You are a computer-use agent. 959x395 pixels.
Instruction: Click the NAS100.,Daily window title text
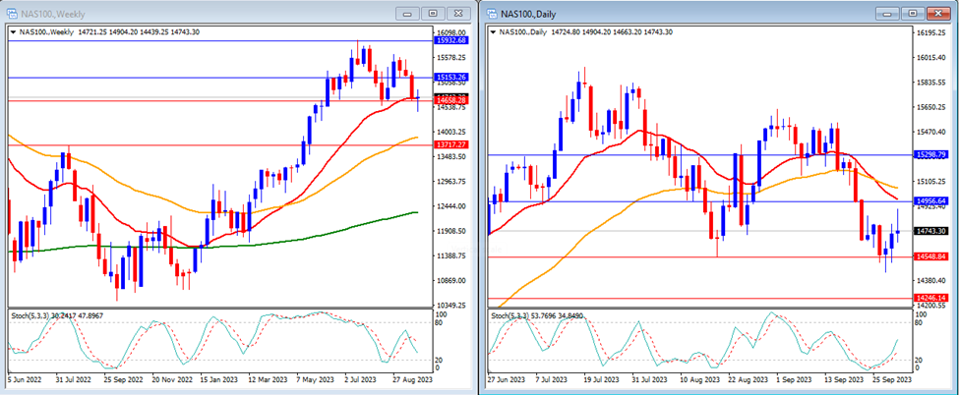click(529, 14)
